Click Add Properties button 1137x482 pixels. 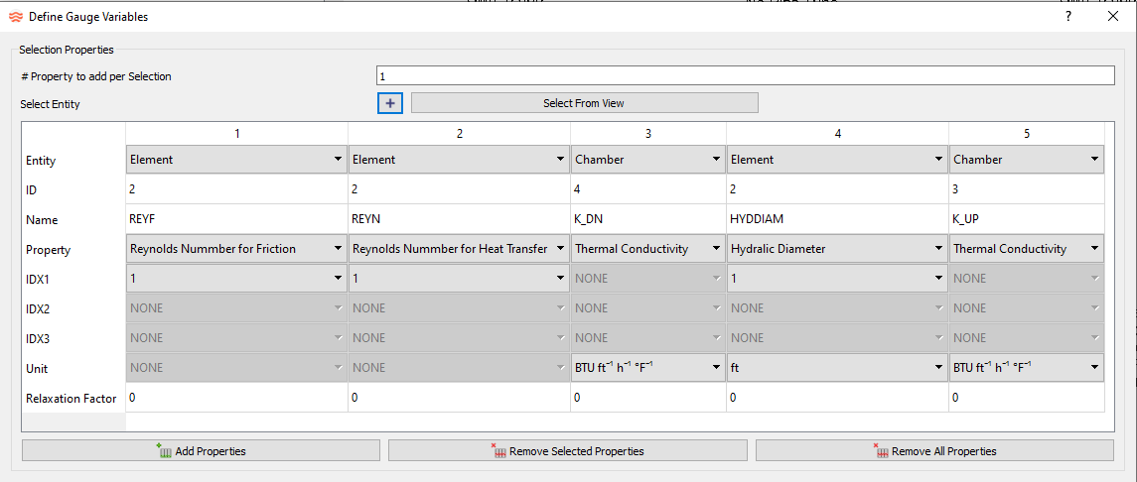point(201,451)
